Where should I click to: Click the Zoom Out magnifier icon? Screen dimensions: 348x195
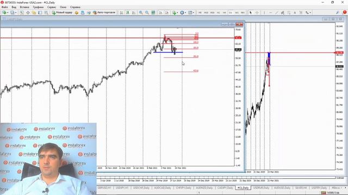coord(147,12)
